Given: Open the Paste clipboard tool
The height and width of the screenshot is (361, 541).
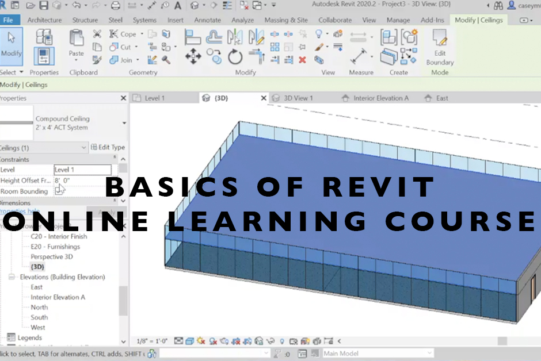Looking at the screenshot, I should (76, 45).
